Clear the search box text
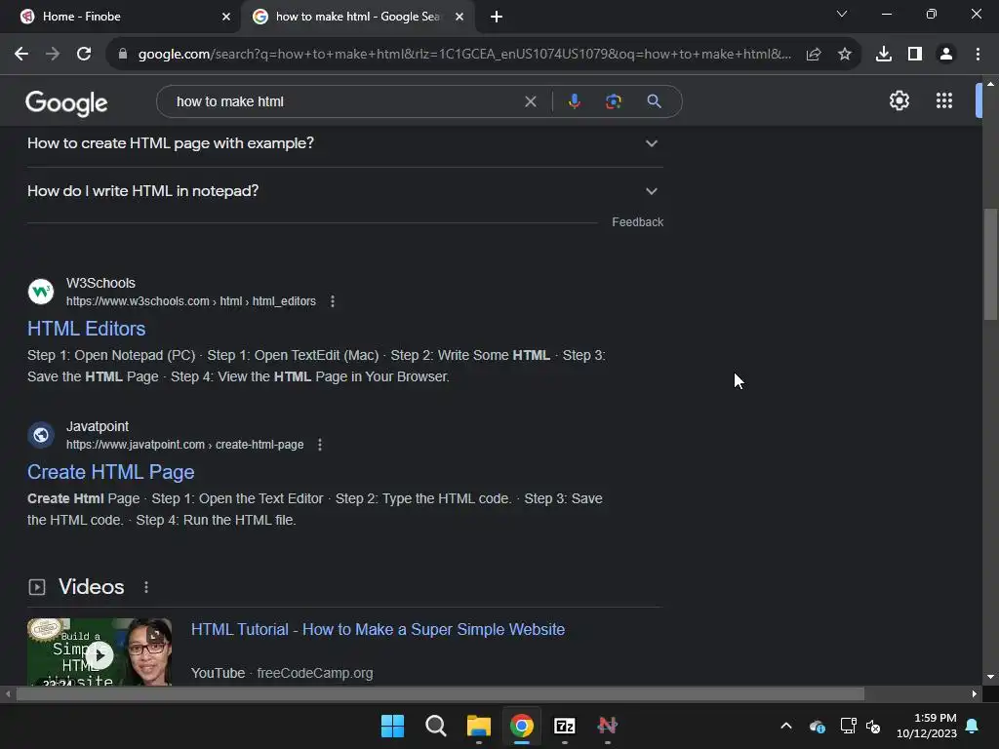 (x=530, y=101)
